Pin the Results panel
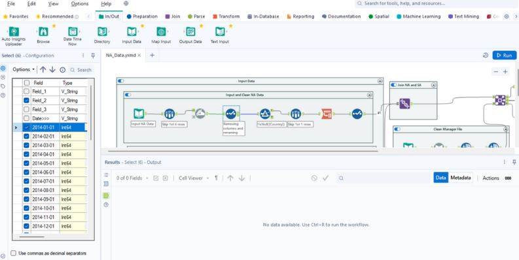519x260 pixels. tap(514, 162)
